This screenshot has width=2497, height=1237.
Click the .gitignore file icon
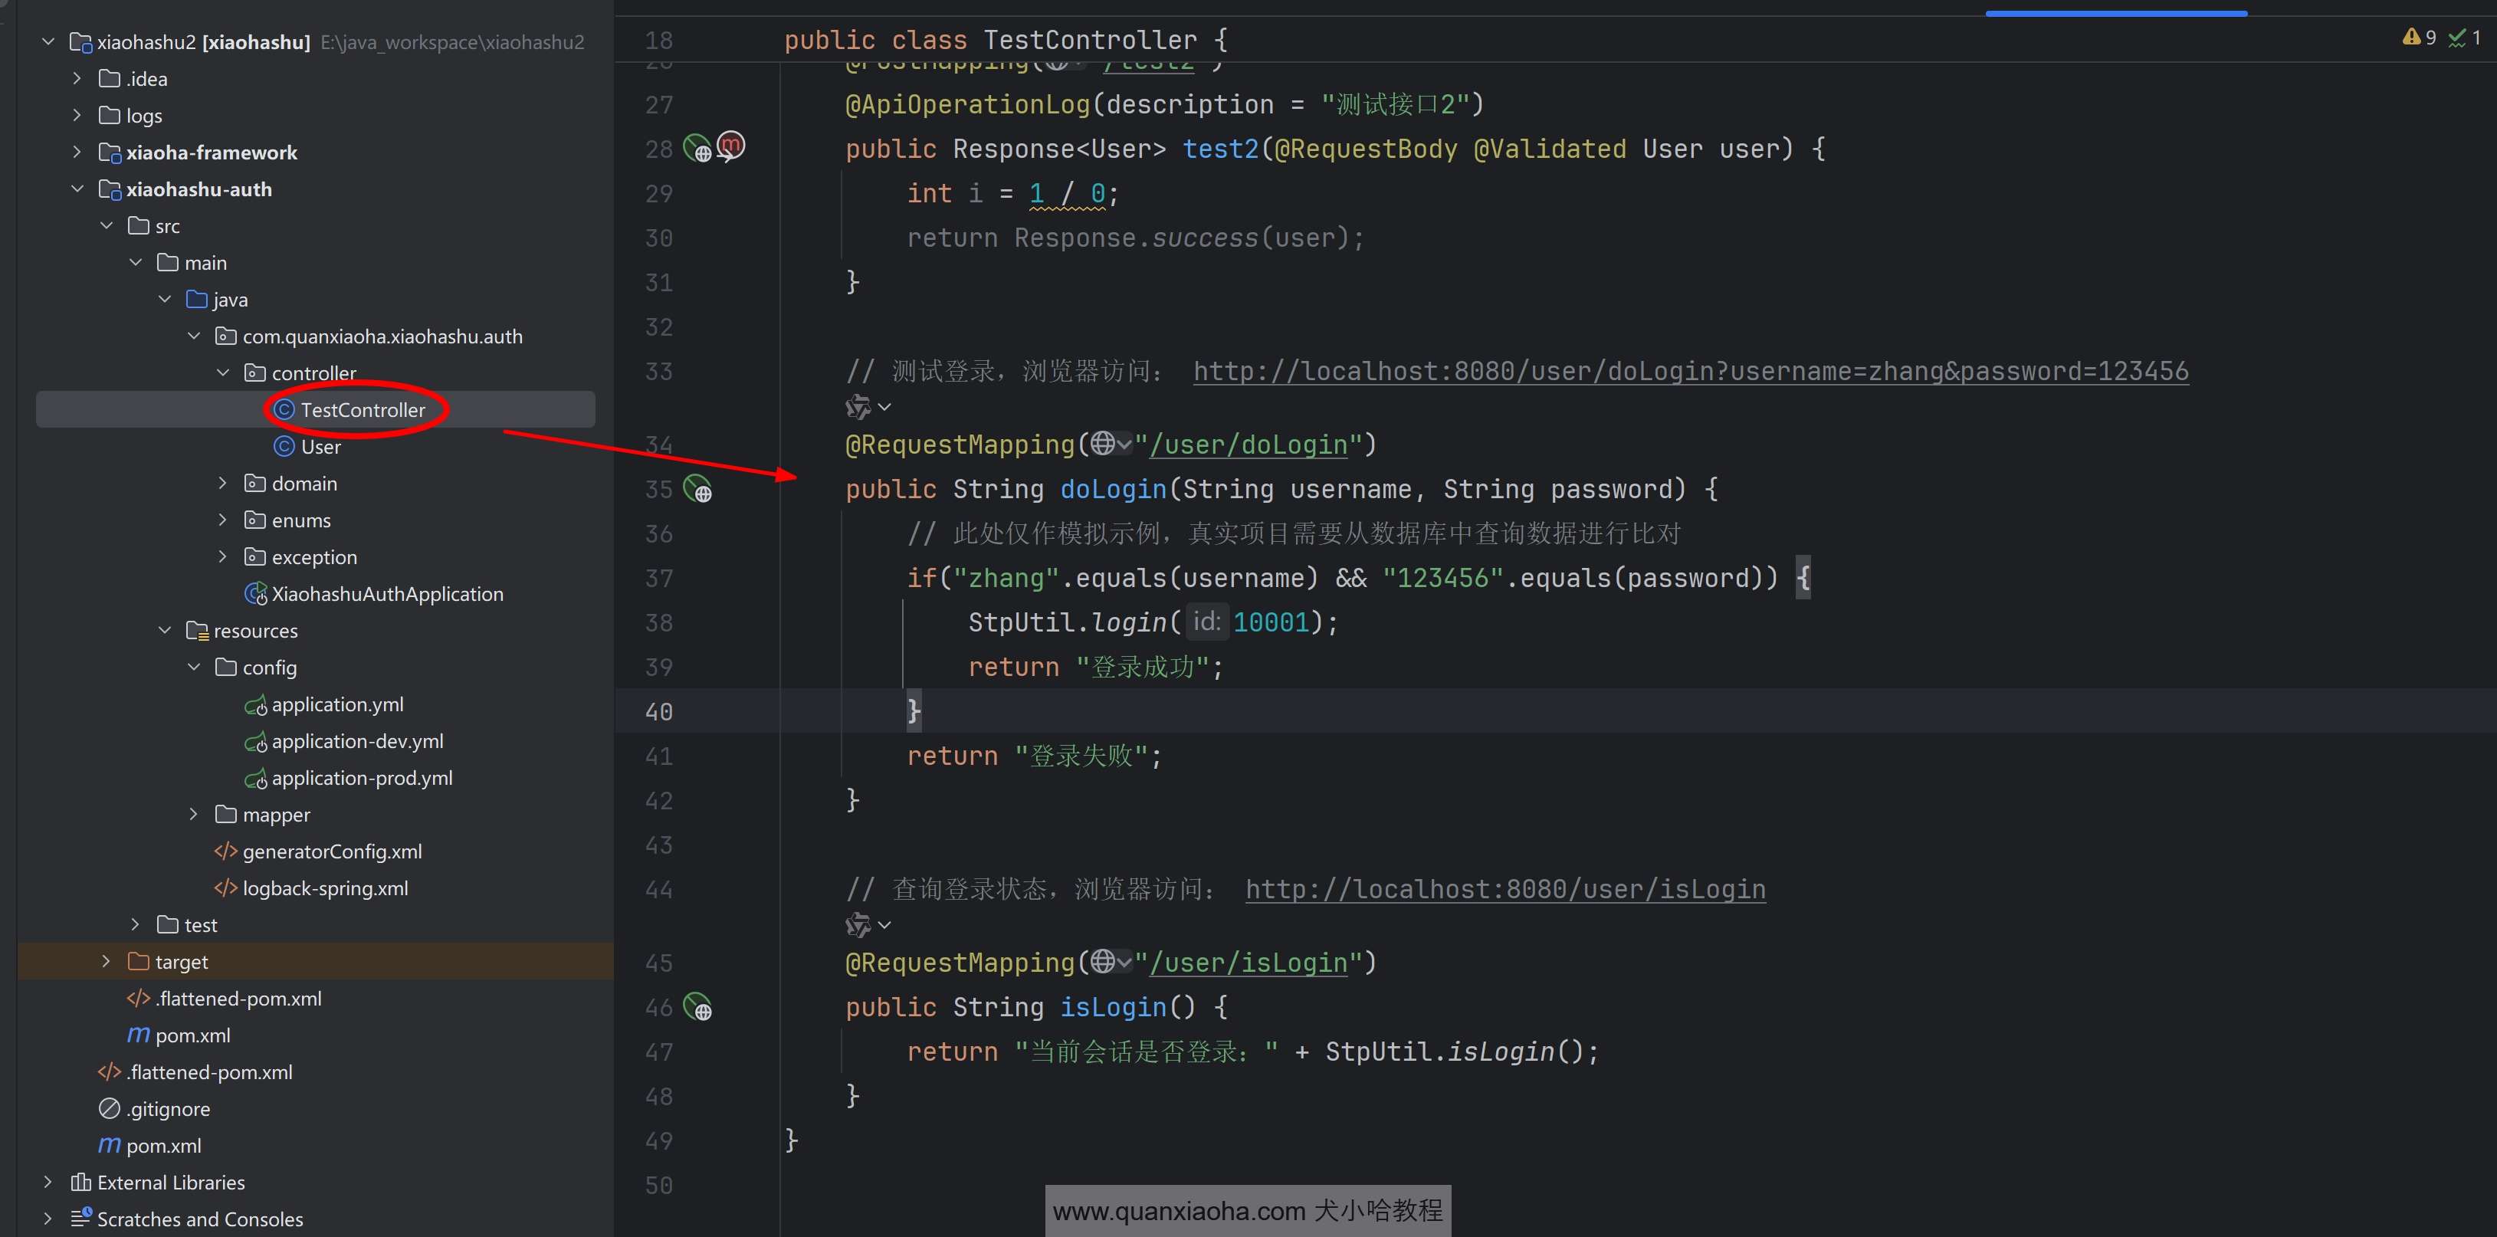coord(110,1109)
